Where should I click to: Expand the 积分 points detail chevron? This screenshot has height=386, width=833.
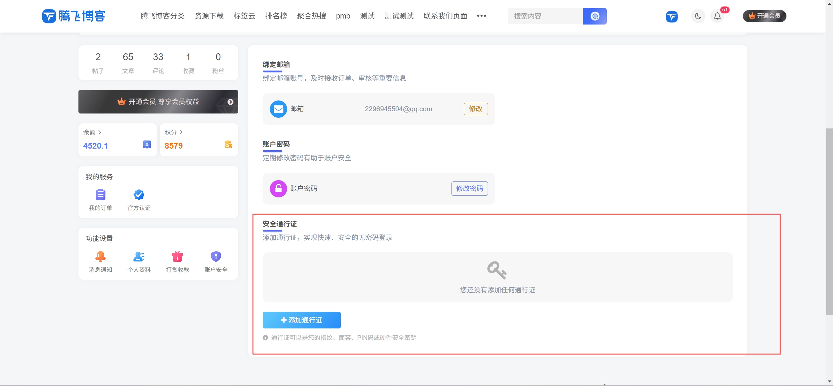tap(181, 132)
